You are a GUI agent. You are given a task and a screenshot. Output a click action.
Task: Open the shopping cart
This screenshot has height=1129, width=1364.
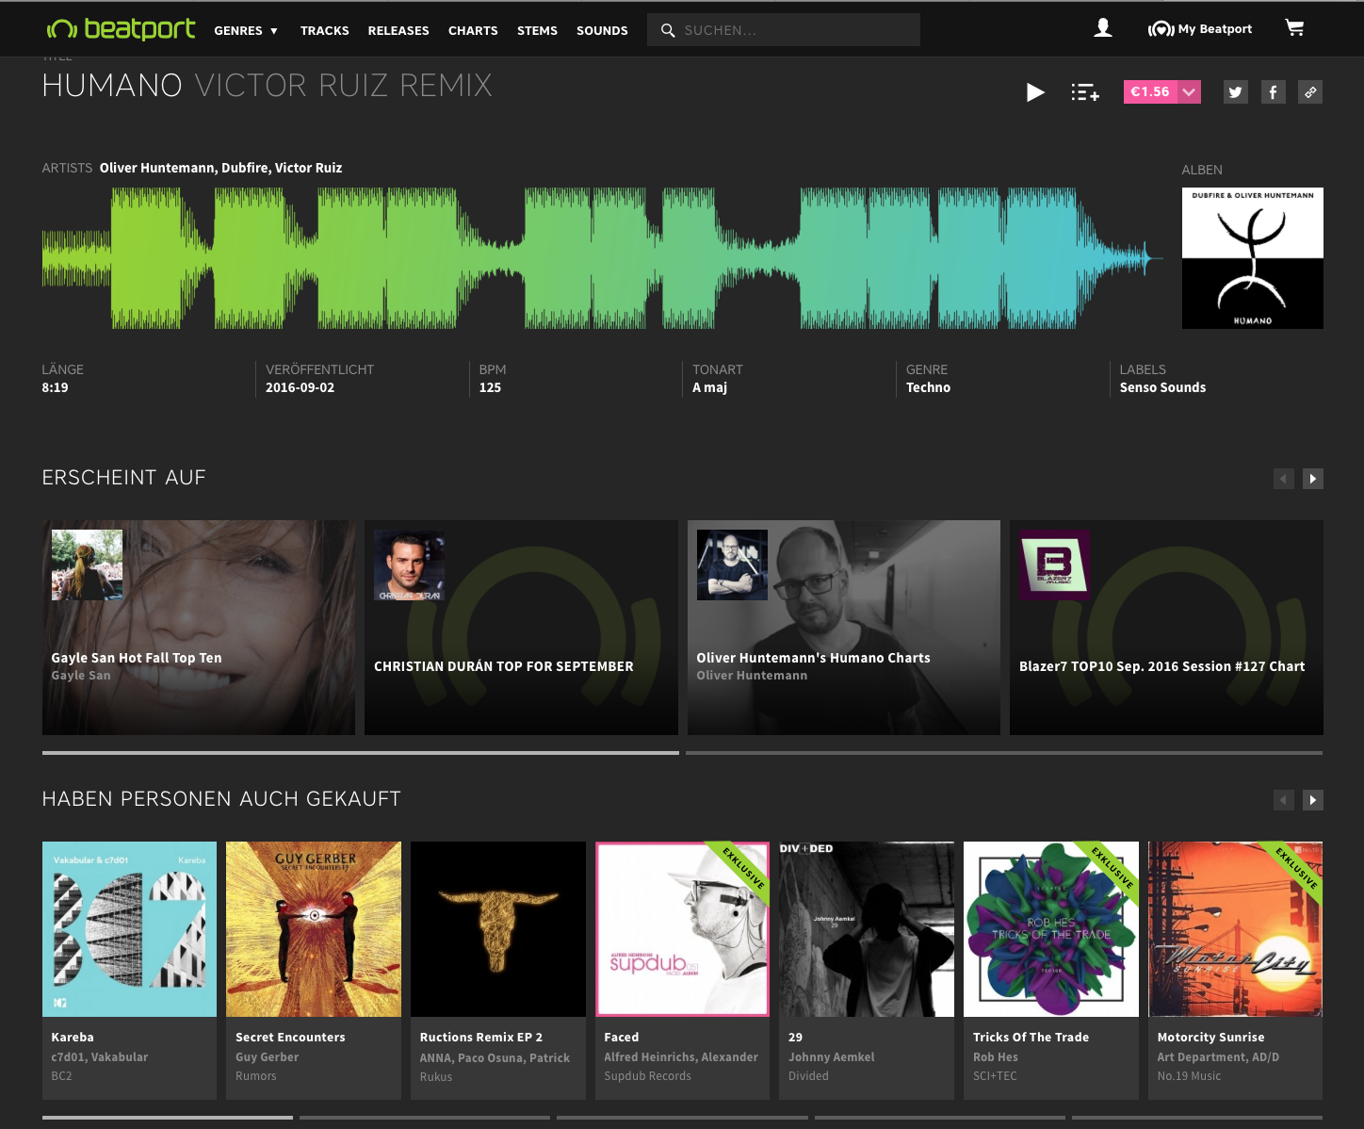[1295, 28]
